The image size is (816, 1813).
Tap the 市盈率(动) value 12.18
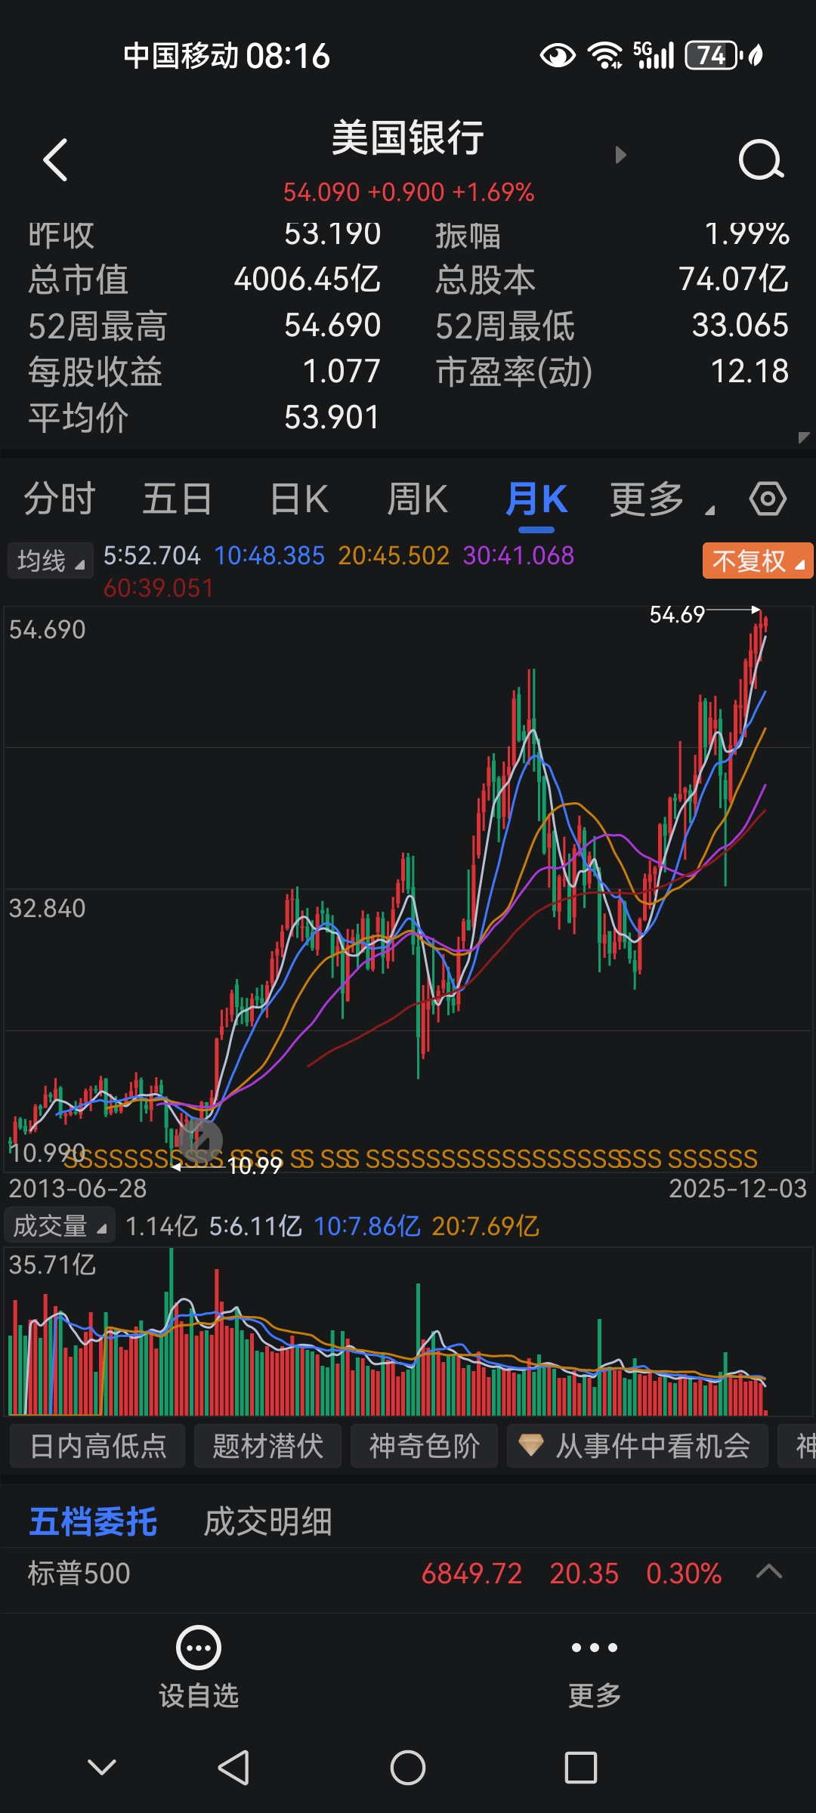click(750, 371)
